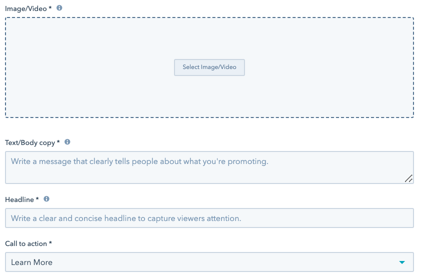The width and height of the screenshot is (429, 280).
Task: Expand options with the teal dropdown arrow
Action: (x=402, y=262)
